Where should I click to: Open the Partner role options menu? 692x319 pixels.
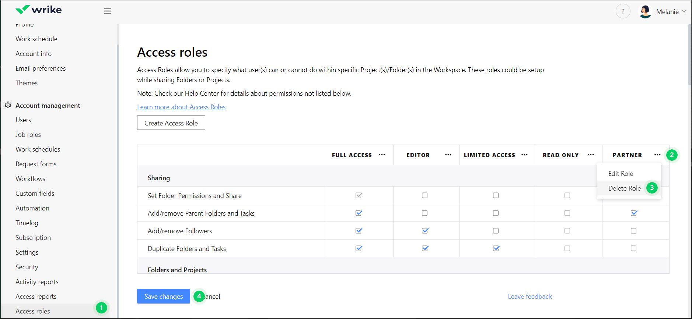click(x=657, y=155)
